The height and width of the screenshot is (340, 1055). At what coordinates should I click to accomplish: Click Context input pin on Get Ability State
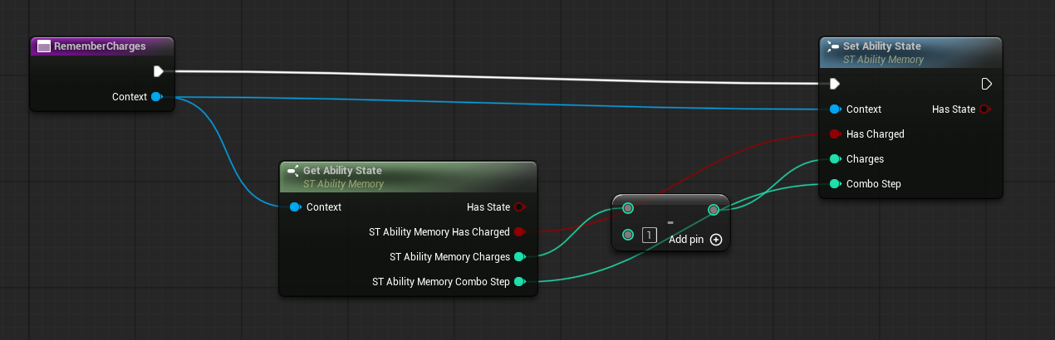click(295, 206)
